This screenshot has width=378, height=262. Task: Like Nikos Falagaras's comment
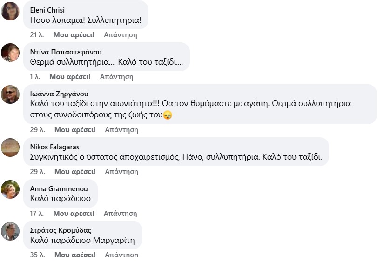74,172
